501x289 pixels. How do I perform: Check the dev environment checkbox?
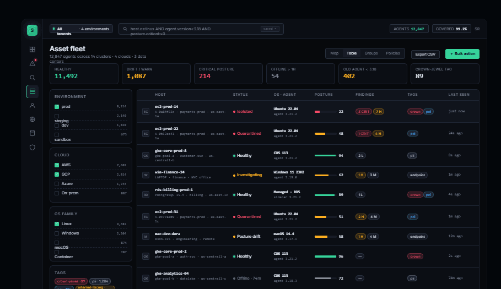[x=57, y=126]
